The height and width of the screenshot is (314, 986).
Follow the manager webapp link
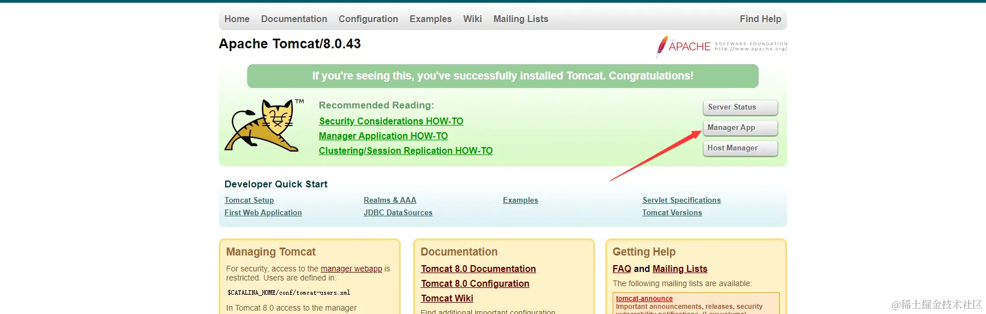coord(351,269)
